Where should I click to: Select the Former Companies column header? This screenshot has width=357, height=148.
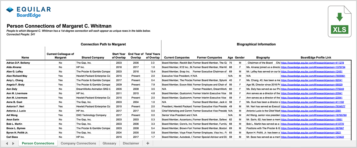[x=209, y=57]
